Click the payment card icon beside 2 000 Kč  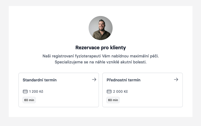click(109, 91)
